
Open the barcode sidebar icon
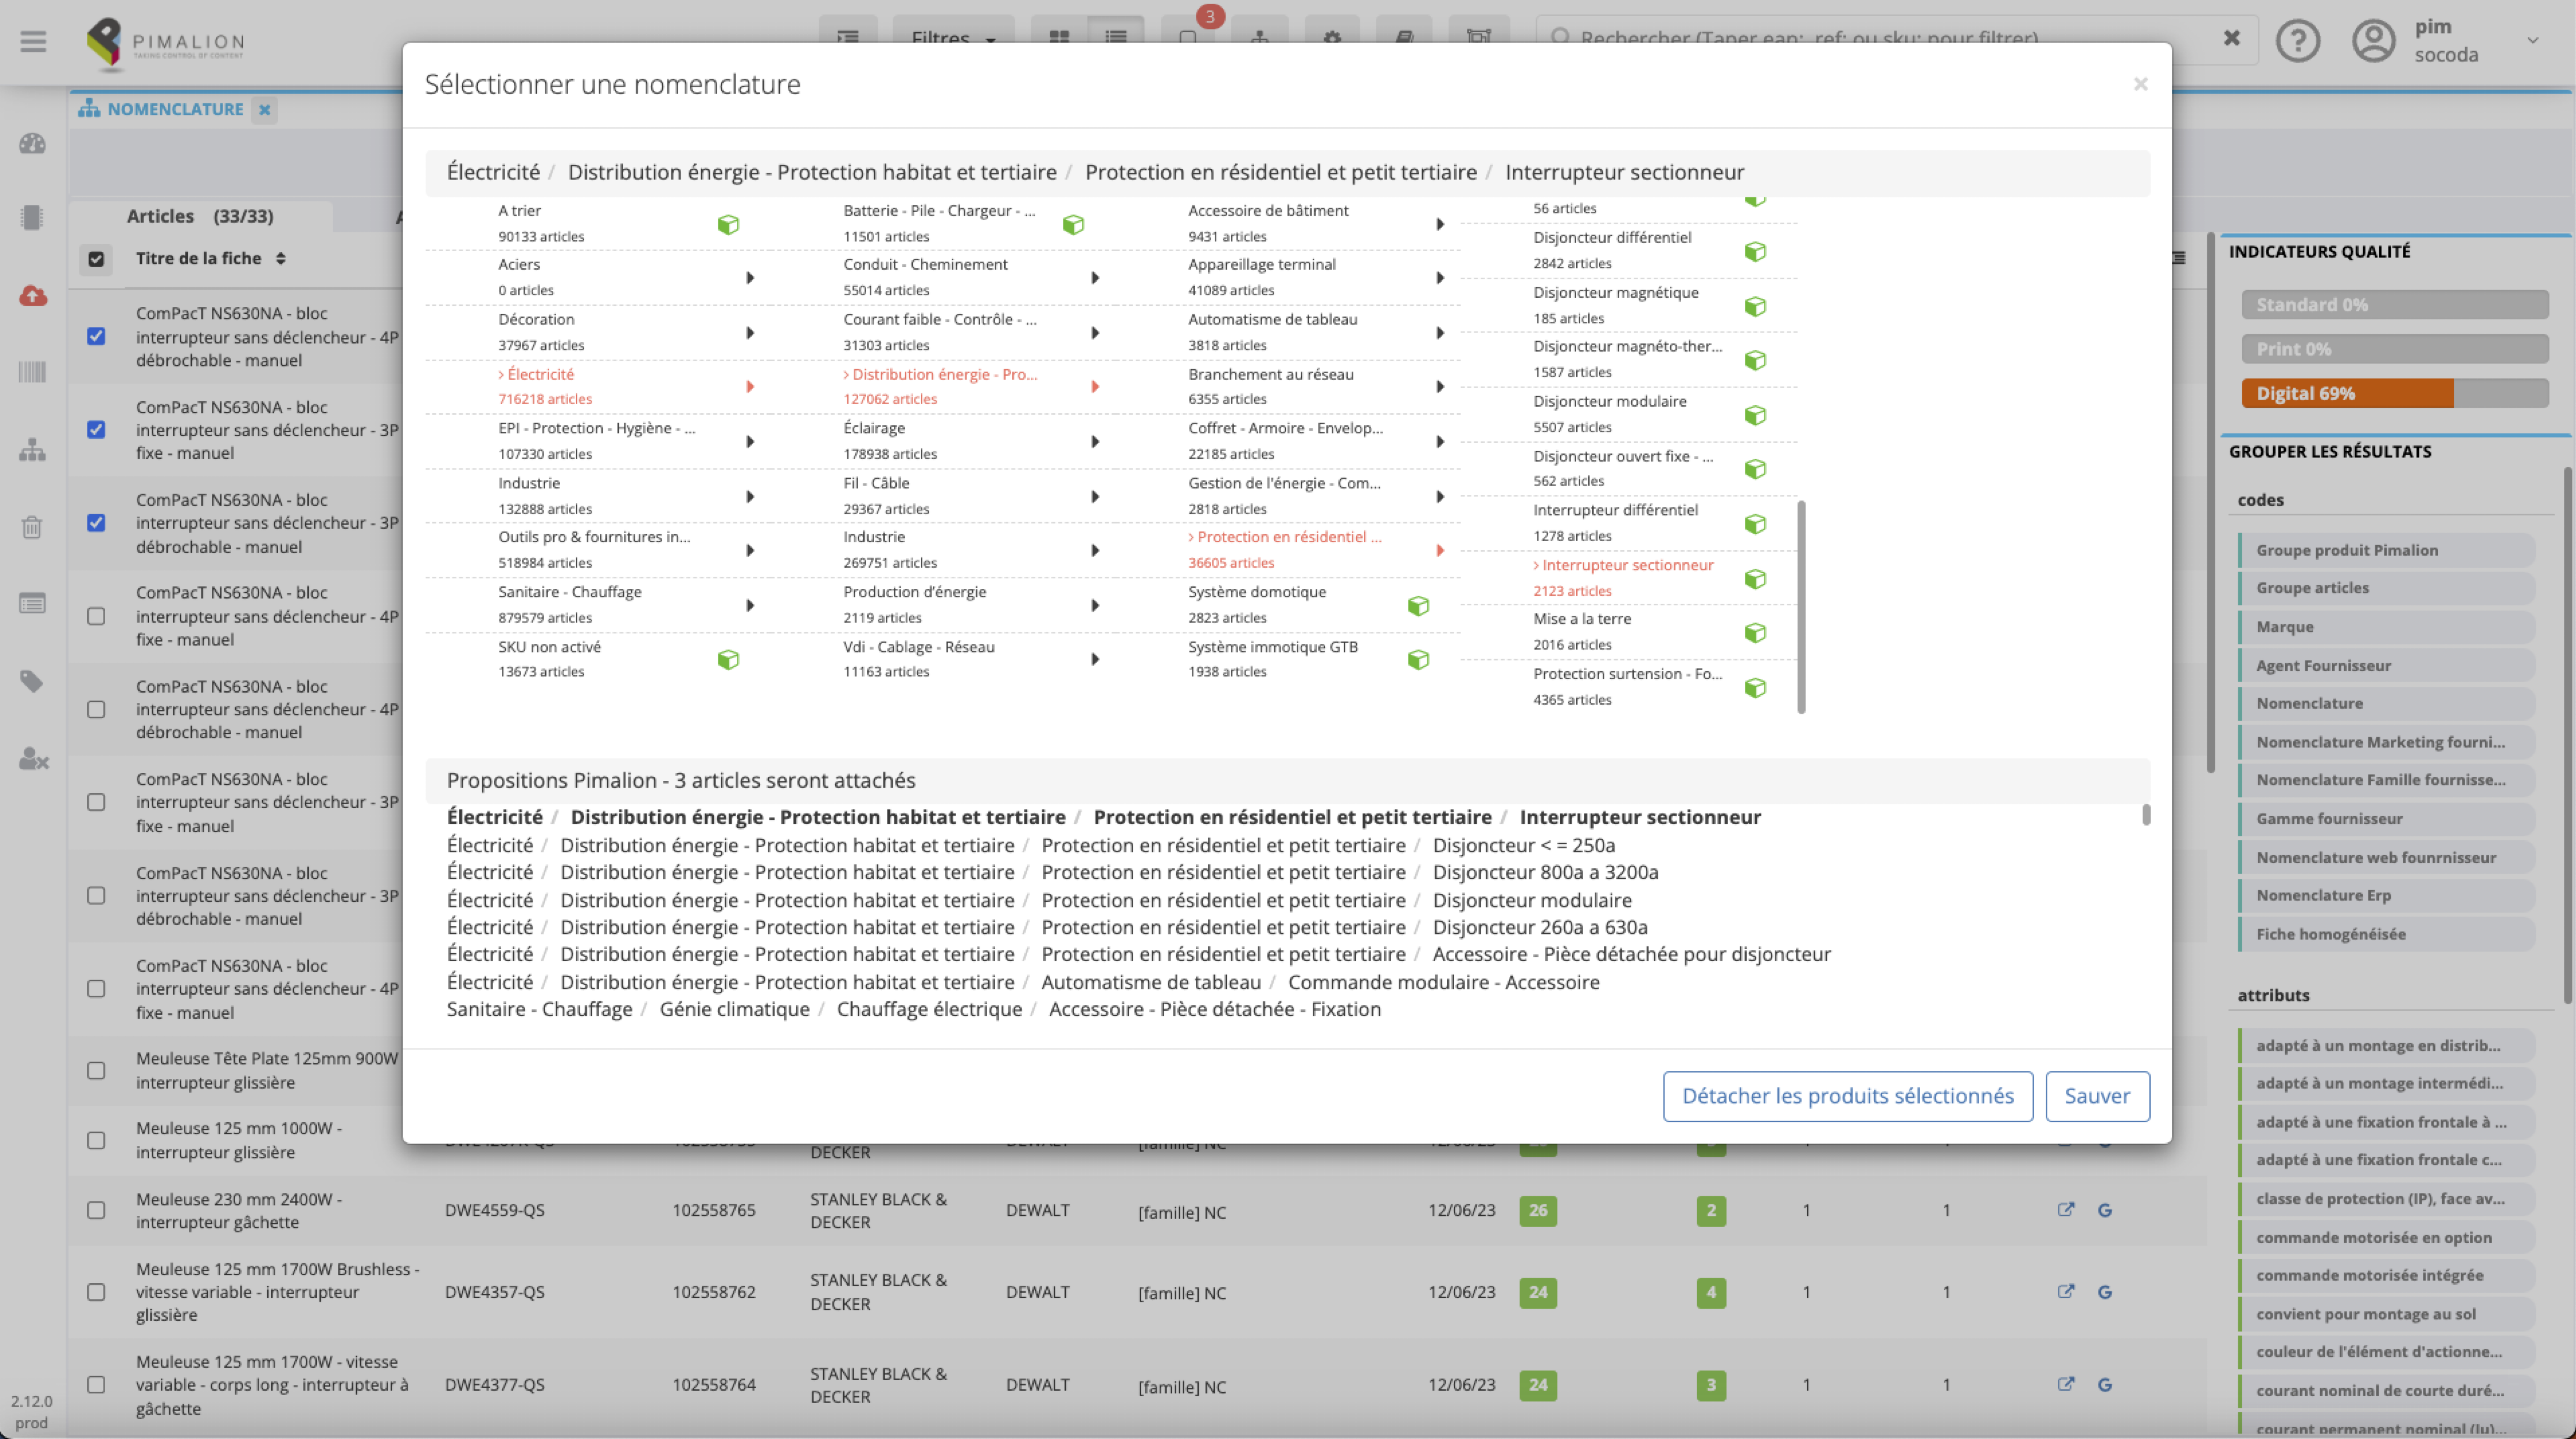(x=32, y=372)
